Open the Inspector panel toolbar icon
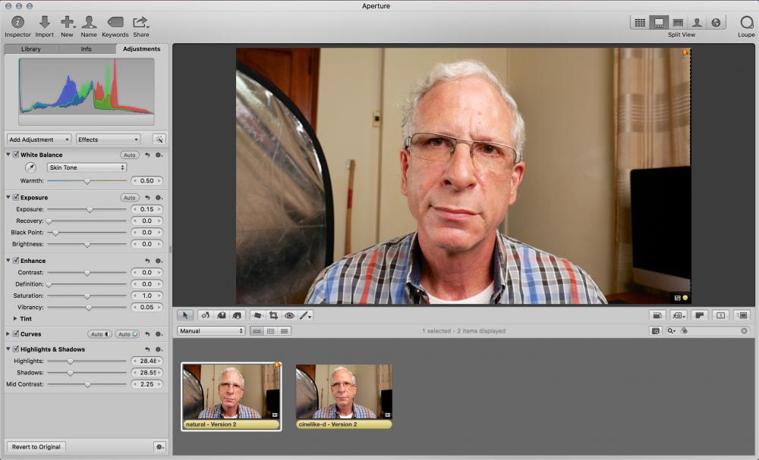This screenshot has width=759, height=460. tap(17, 23)
